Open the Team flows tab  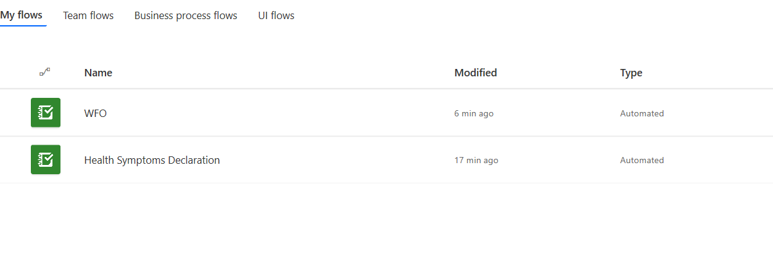88,15
